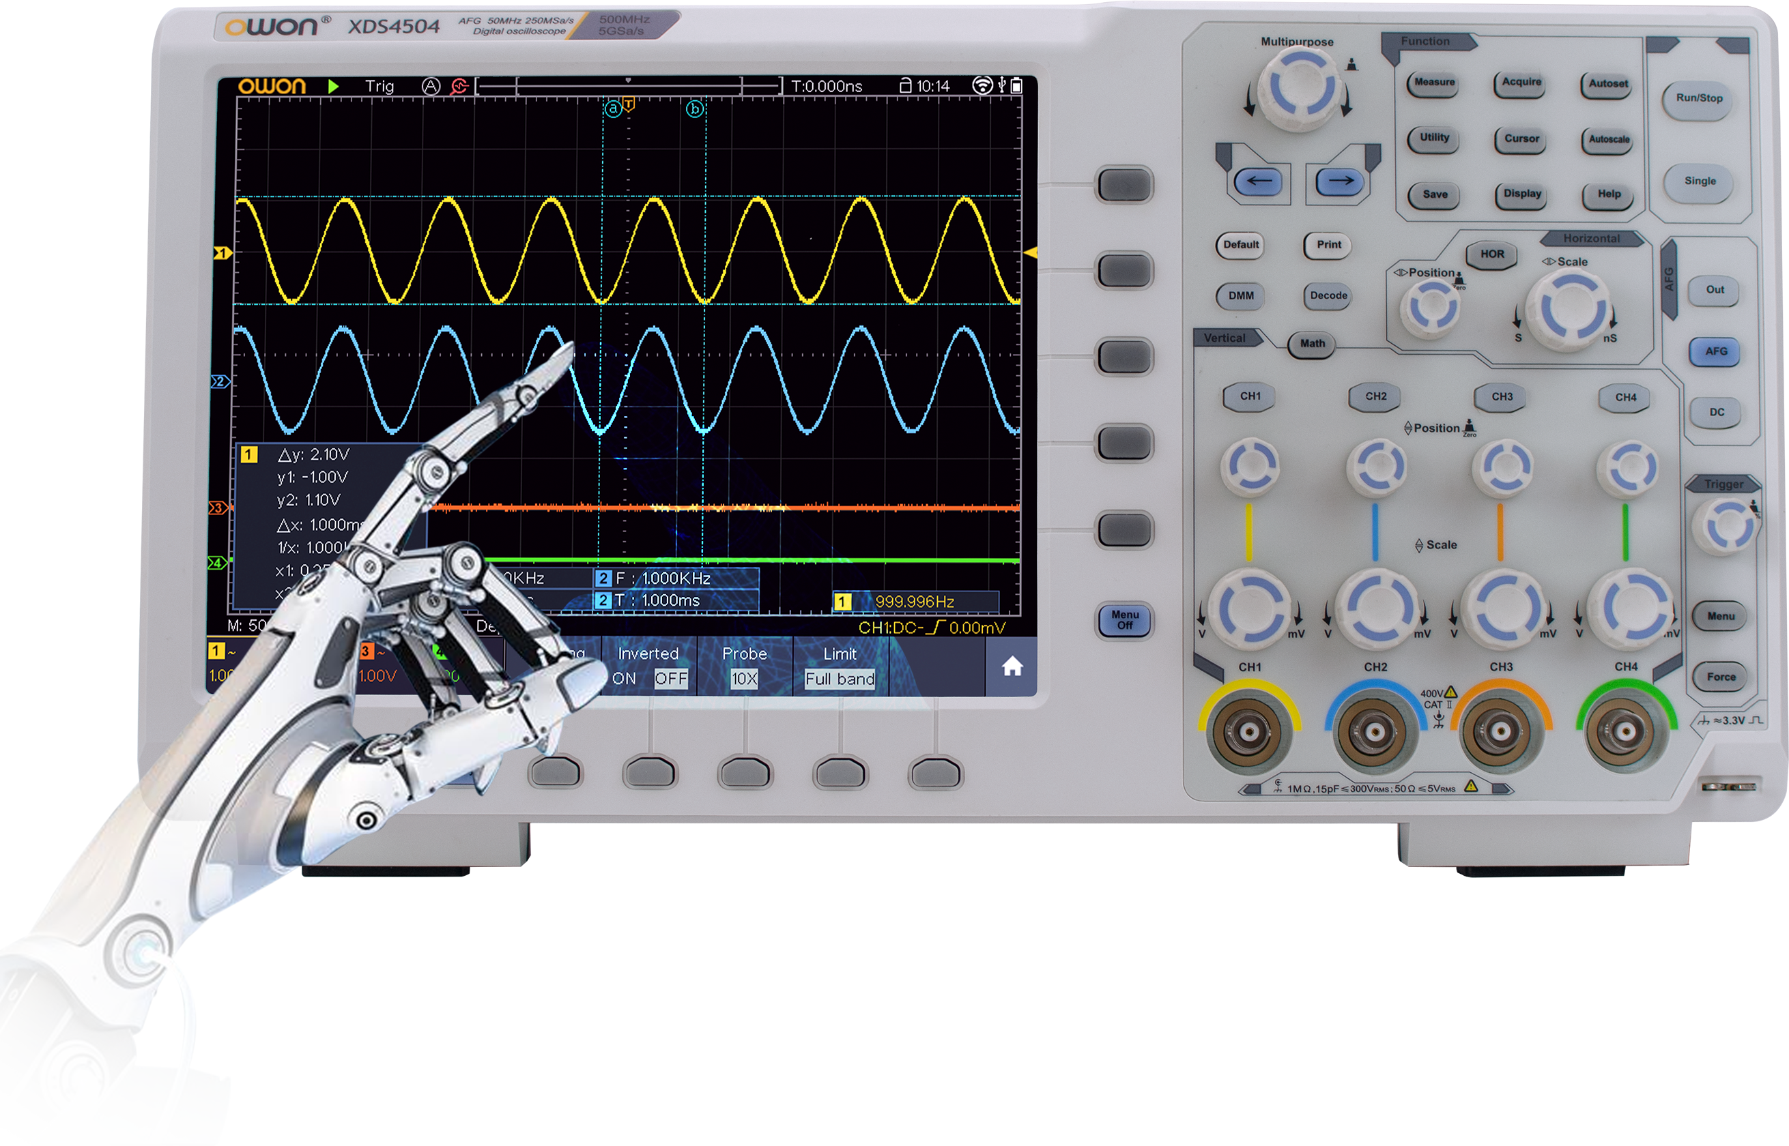Click the Wi-Fi status icon on screen

click(982, 85)
